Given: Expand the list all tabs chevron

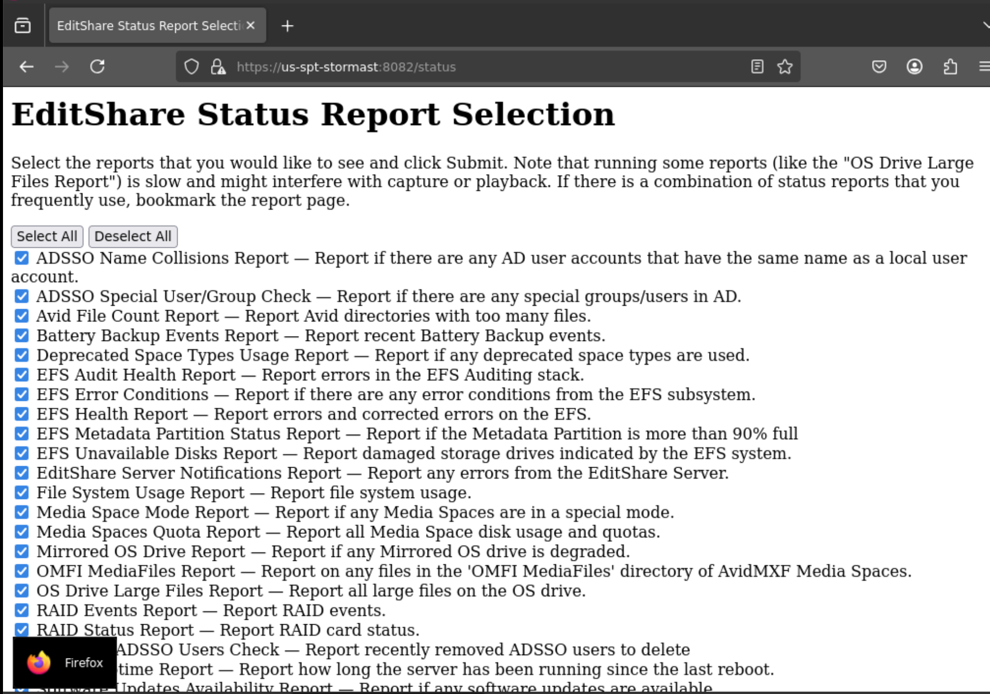Looking at the screenshot, I should tap(986, 26).
